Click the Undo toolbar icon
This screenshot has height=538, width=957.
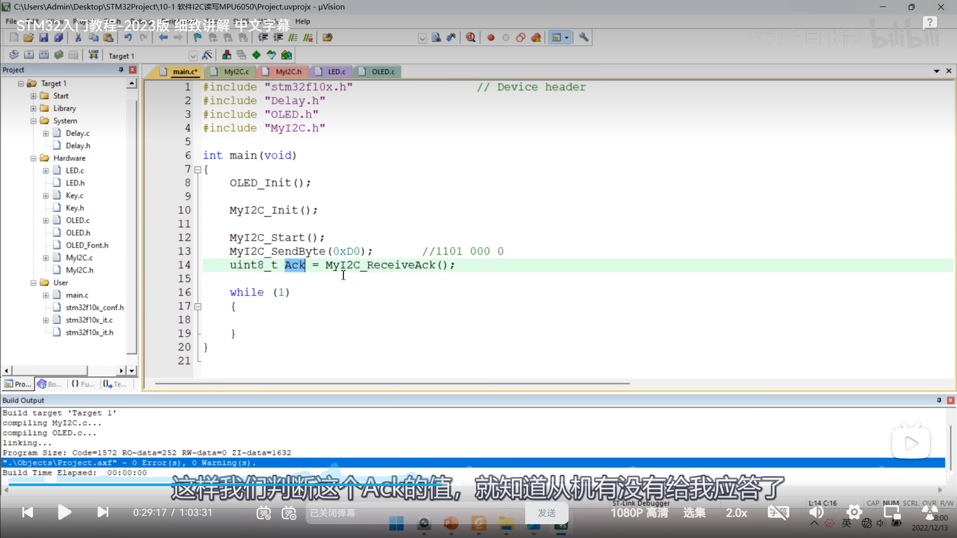pyautogui.click(x=128, y=37)
